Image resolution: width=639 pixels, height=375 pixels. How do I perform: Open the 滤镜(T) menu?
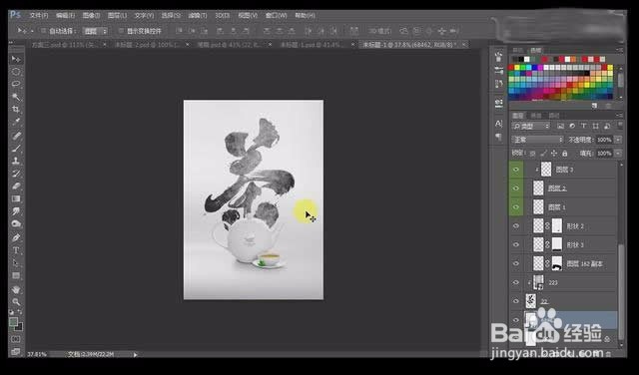pyautogui.click(x=198, y=16)
